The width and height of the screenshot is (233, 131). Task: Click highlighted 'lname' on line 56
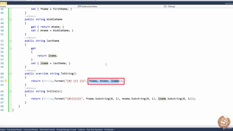pos(52,56)
